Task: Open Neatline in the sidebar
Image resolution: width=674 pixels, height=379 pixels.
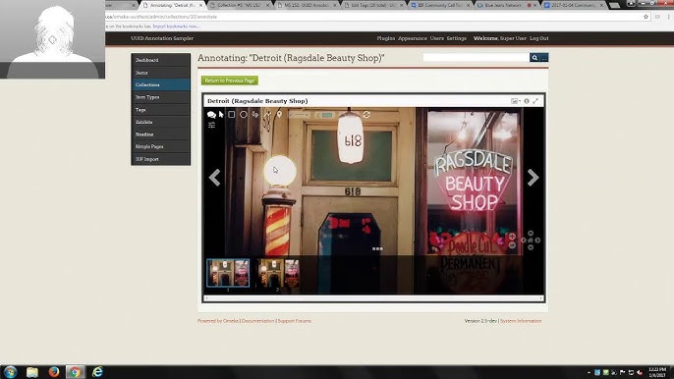Action: tap(160, 135)
